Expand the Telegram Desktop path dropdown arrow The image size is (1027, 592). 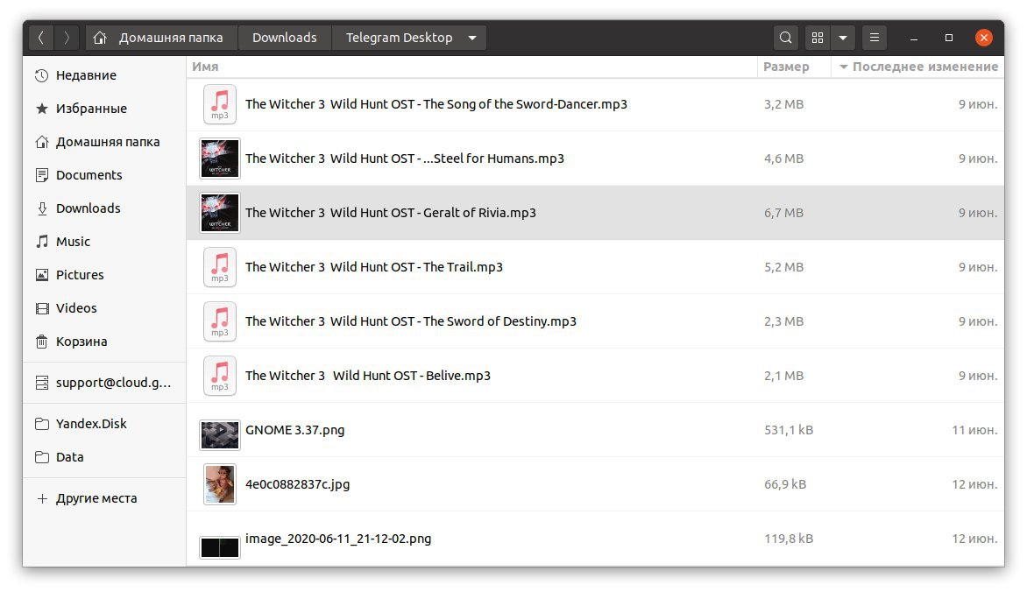pyautogui.click(x=472, y=38)
